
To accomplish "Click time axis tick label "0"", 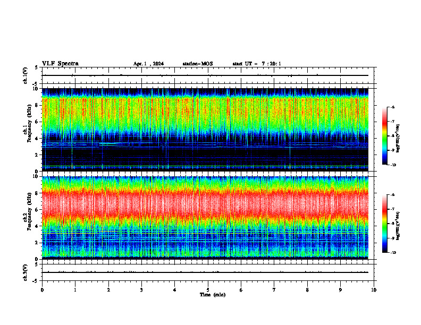I will [42, 290].
